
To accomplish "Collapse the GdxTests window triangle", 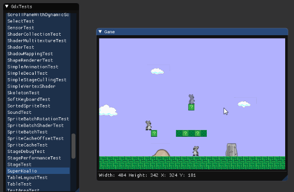I will [x=7, y=6].
